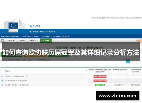Sort by Expiration of approval column
Viewport: 142px width, 103px height.
click(135, 71)
